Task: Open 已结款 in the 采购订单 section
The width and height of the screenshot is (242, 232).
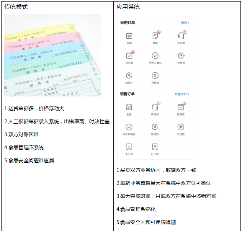Action: tap(155, 75)
